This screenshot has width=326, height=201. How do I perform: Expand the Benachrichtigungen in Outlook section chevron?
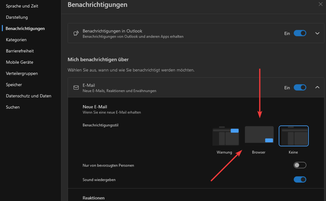(317, 33)
